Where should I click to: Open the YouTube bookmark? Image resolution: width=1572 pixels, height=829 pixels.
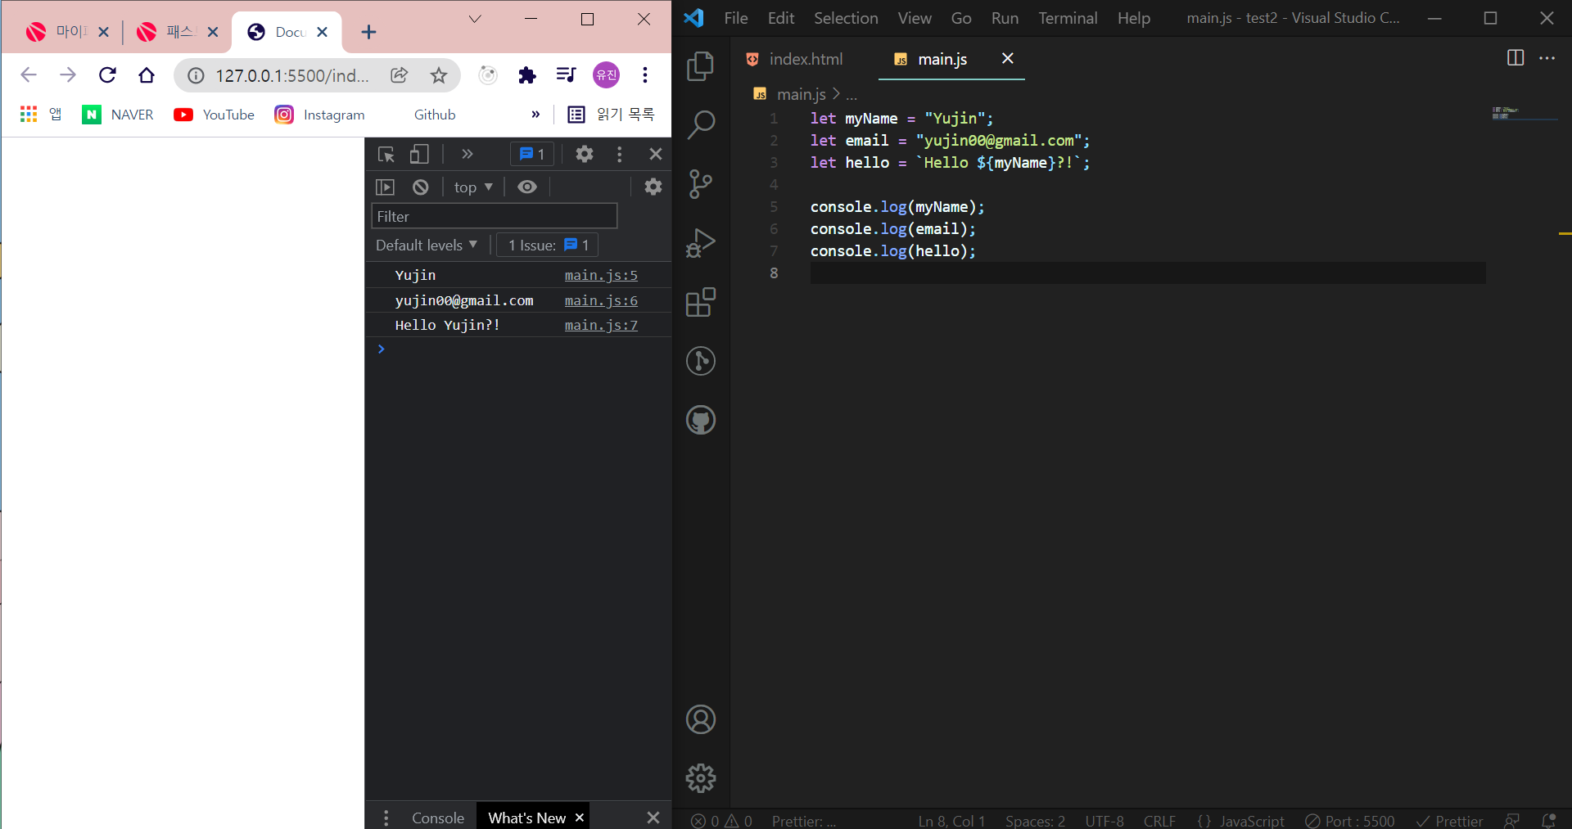pos(215,115)
